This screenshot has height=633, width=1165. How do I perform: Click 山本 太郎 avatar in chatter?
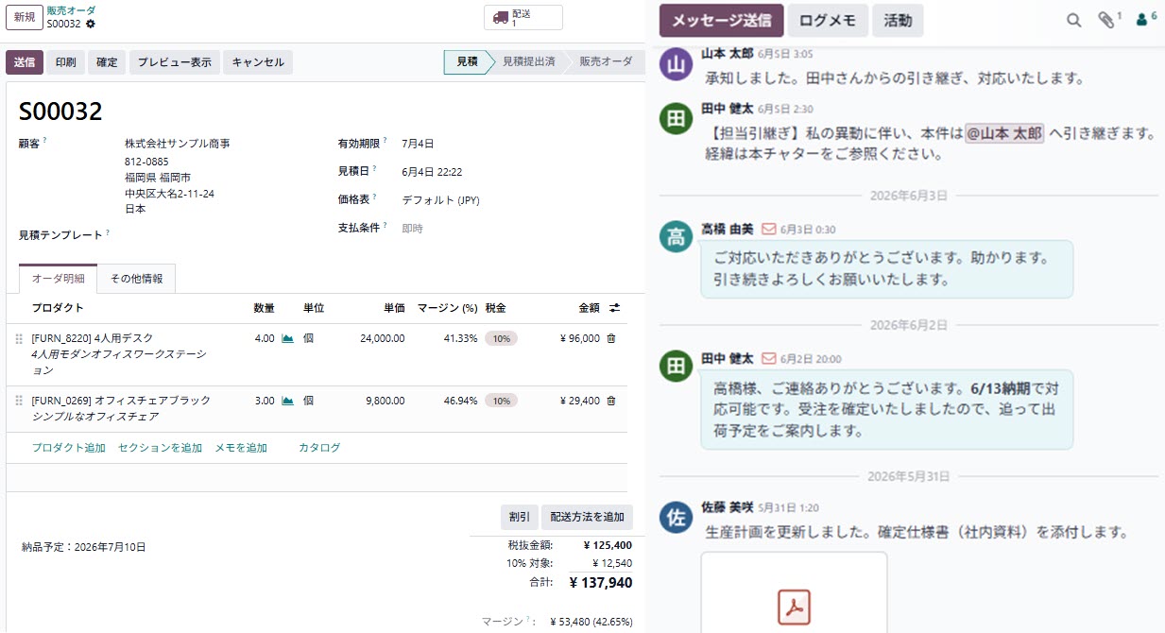click(x=676, y=65)
